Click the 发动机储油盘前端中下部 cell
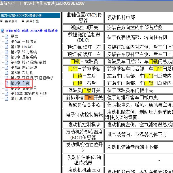The image size is (173, 173). 139,147
